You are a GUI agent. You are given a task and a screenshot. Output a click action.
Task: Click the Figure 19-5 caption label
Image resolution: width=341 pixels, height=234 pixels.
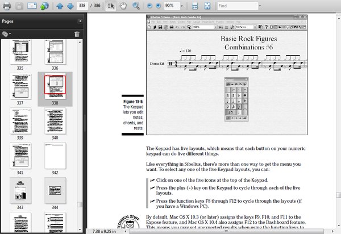pyautogui.click(x=133, y=102)
